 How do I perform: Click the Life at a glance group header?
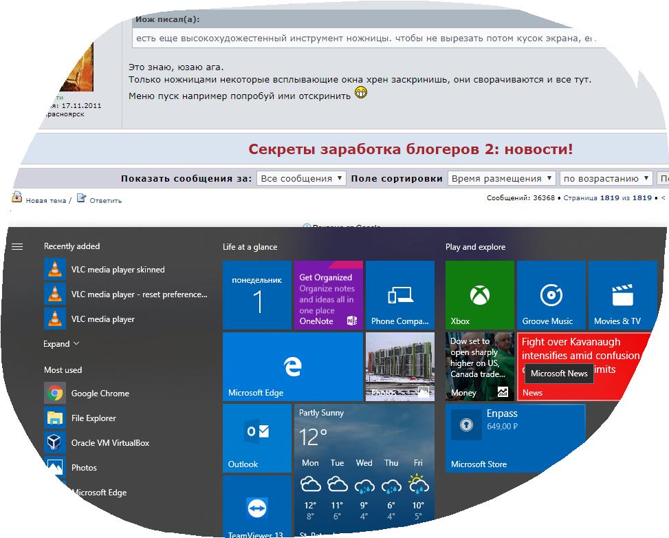(x=250, y=247)
